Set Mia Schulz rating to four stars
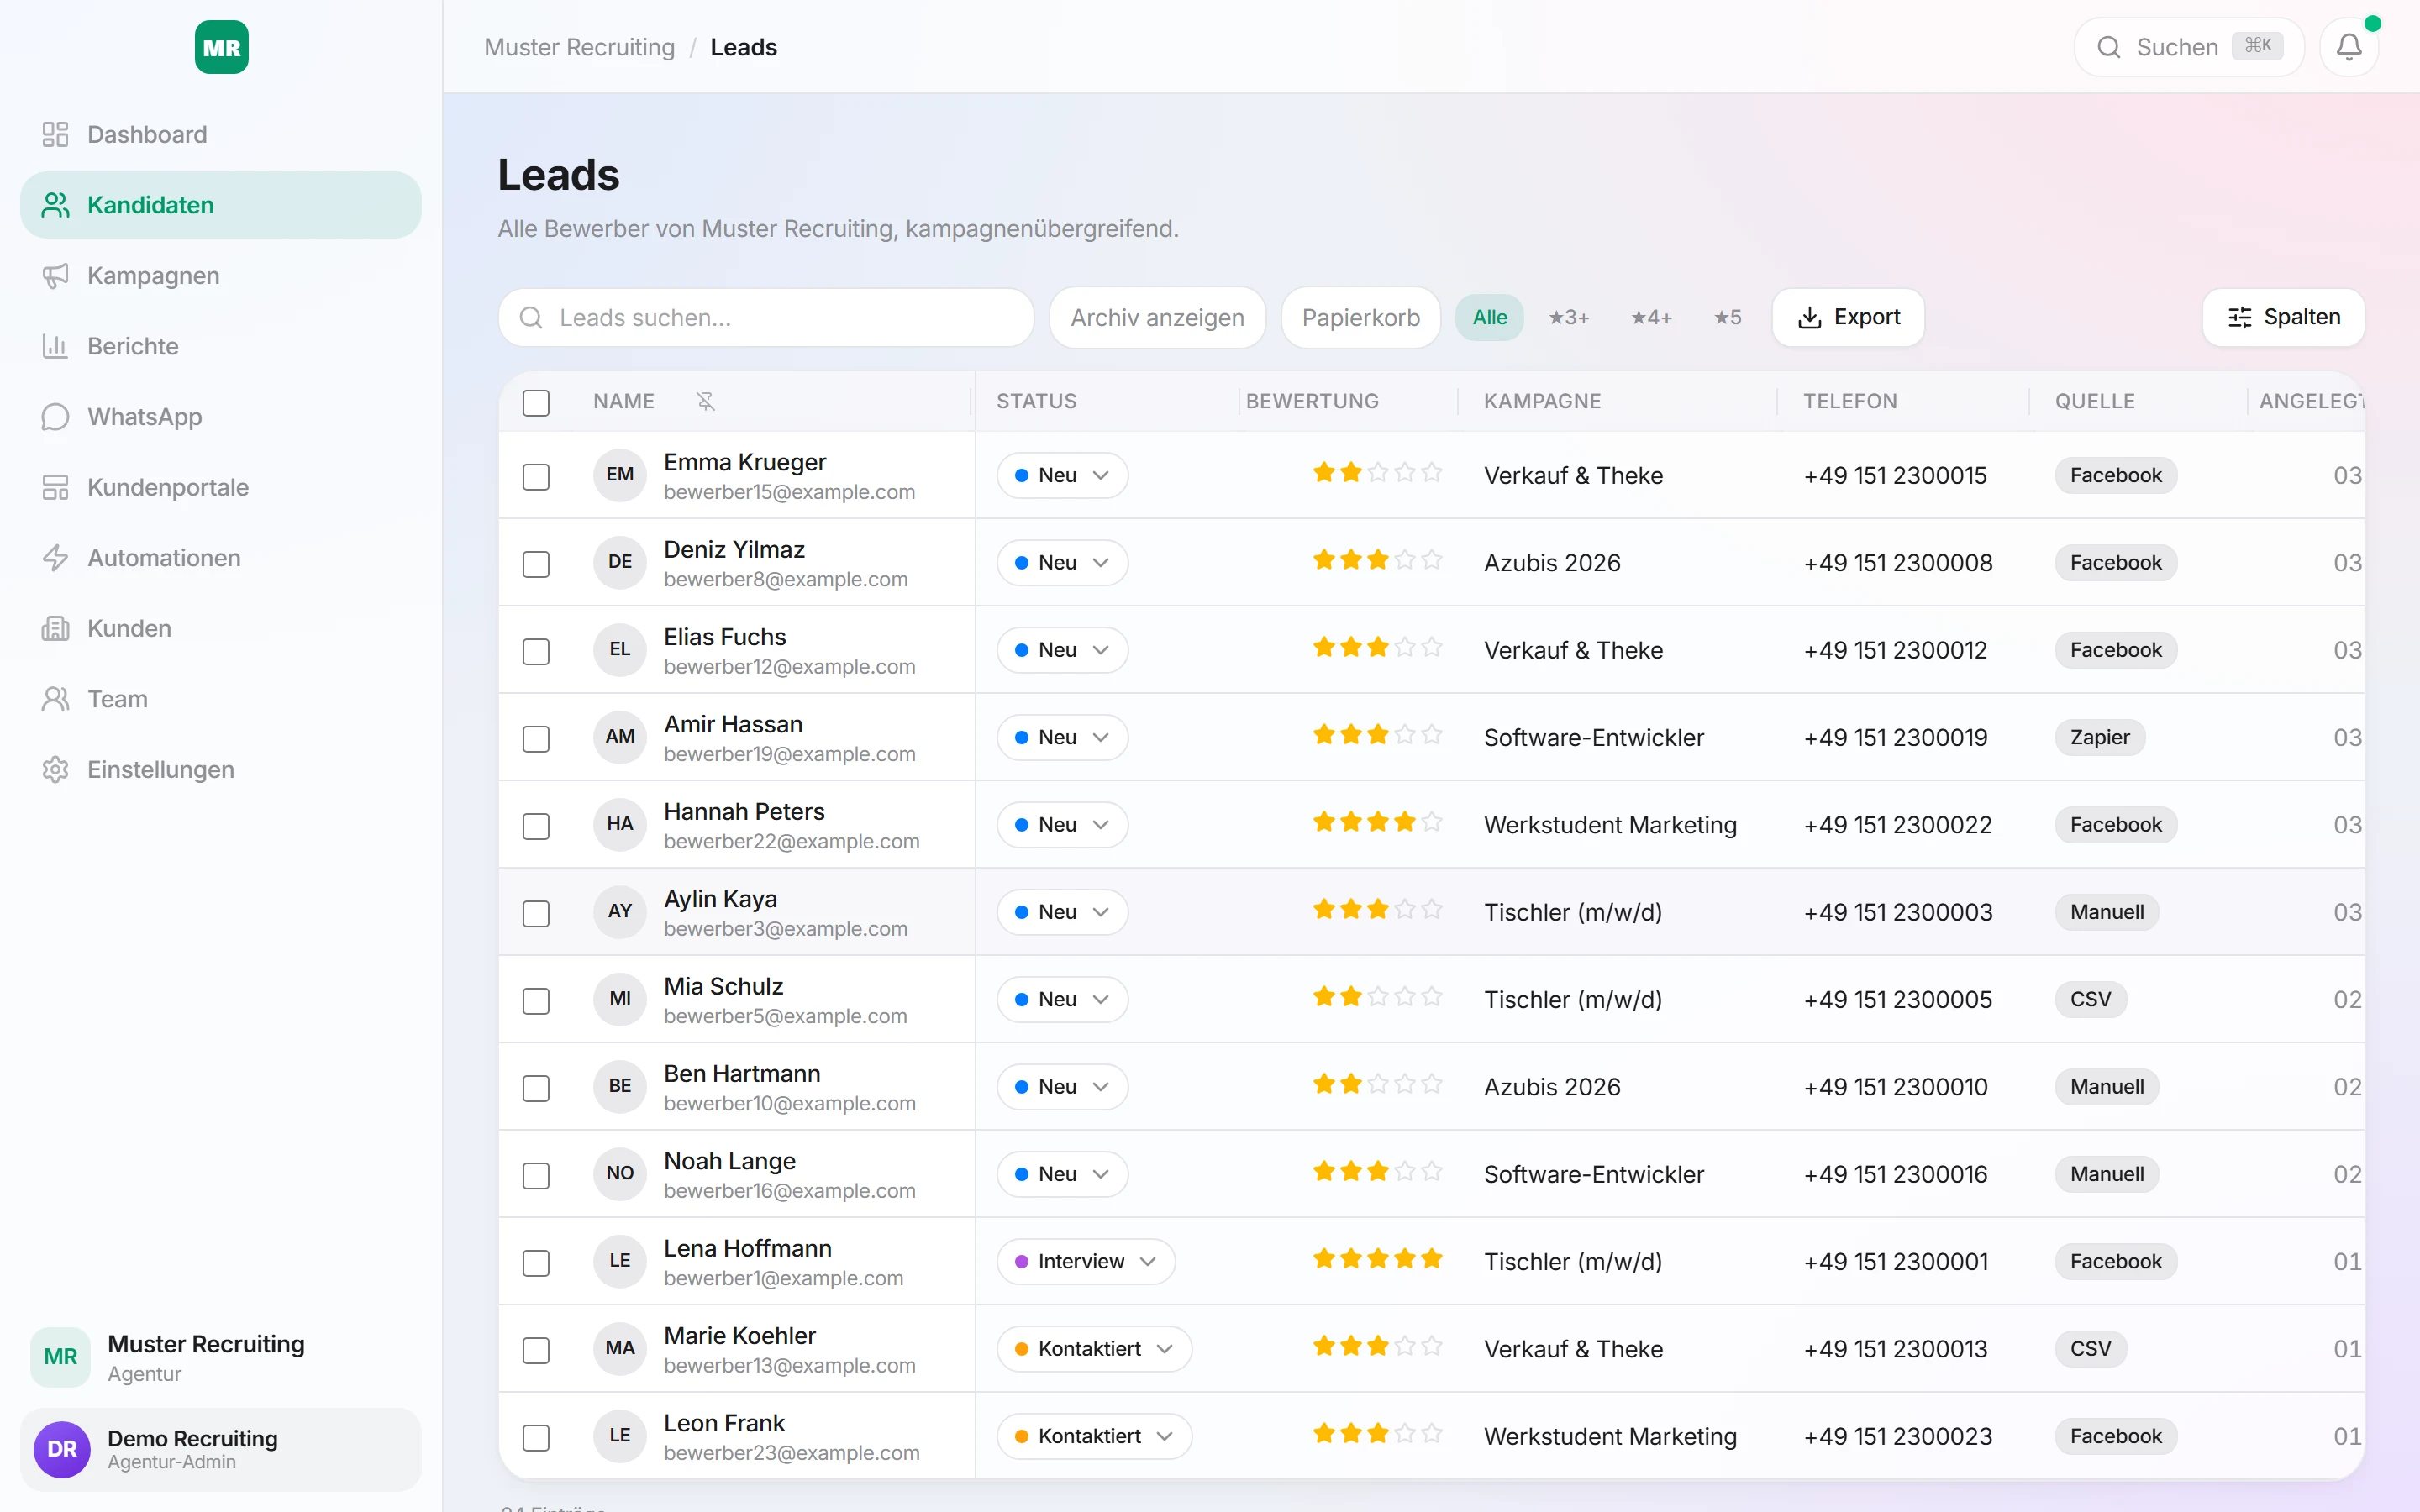 tap(1405, 996)
